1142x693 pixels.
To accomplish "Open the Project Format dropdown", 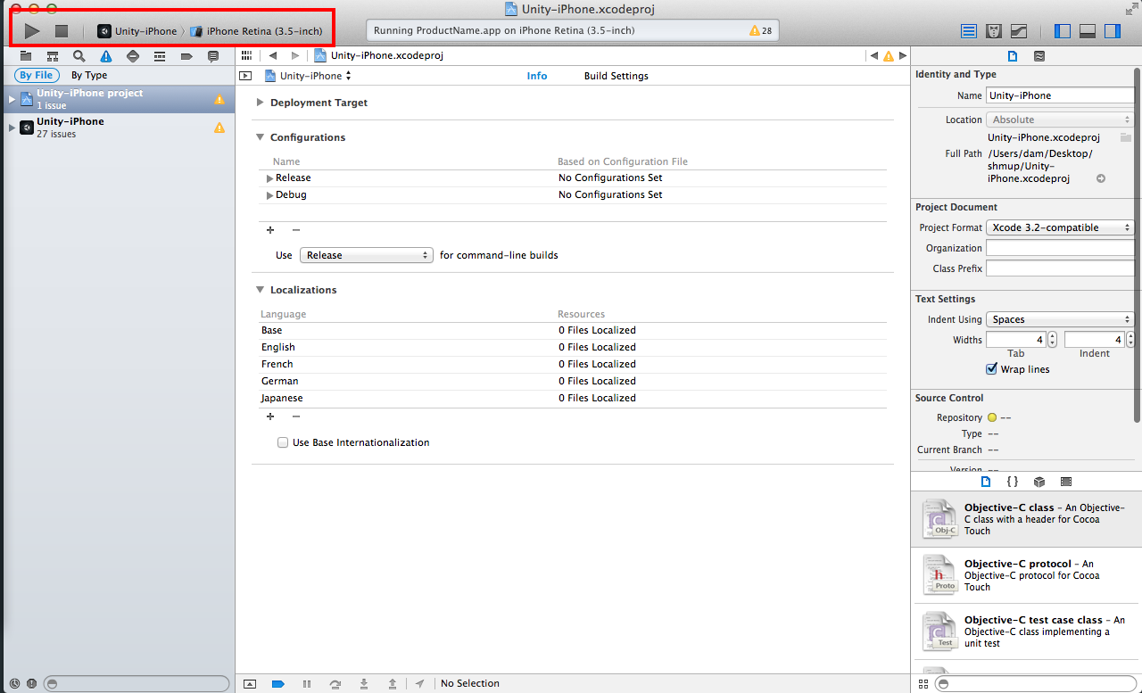I will (x=1060, y=227).
